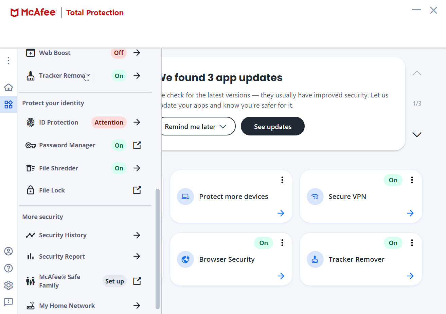Open File Lock external link icon
The image size is (446, 314).
coord(137,190)
